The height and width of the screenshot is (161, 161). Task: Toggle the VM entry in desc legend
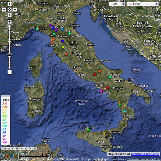(x=5, y=142)
